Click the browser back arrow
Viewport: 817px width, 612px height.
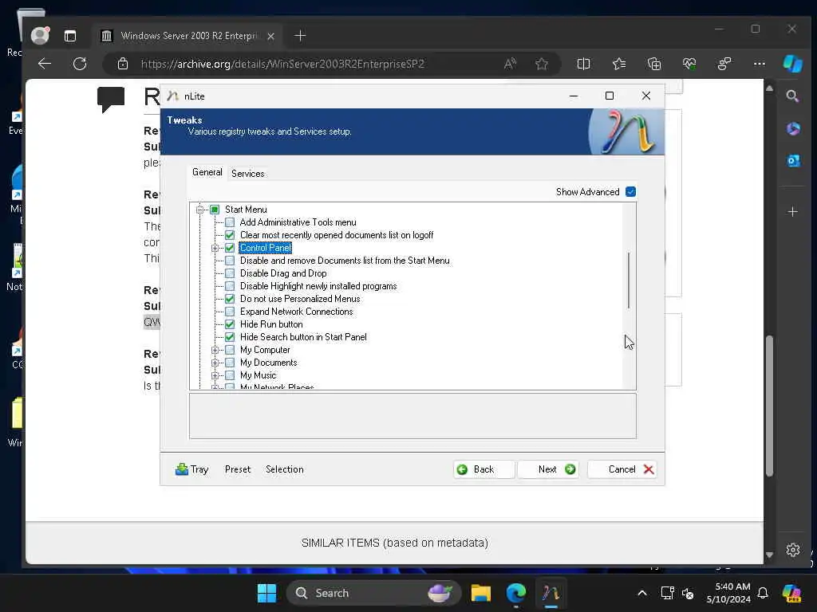pos(45,64)
